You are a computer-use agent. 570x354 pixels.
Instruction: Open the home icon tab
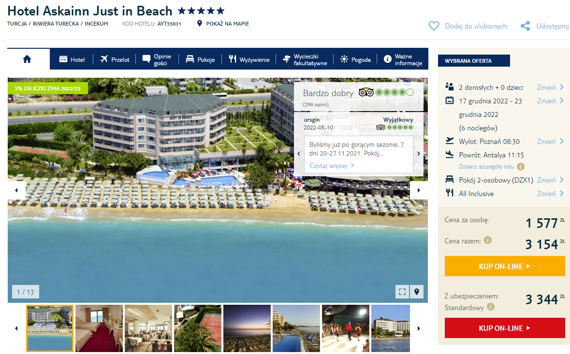pyautogui.click(x=27, y=59)
